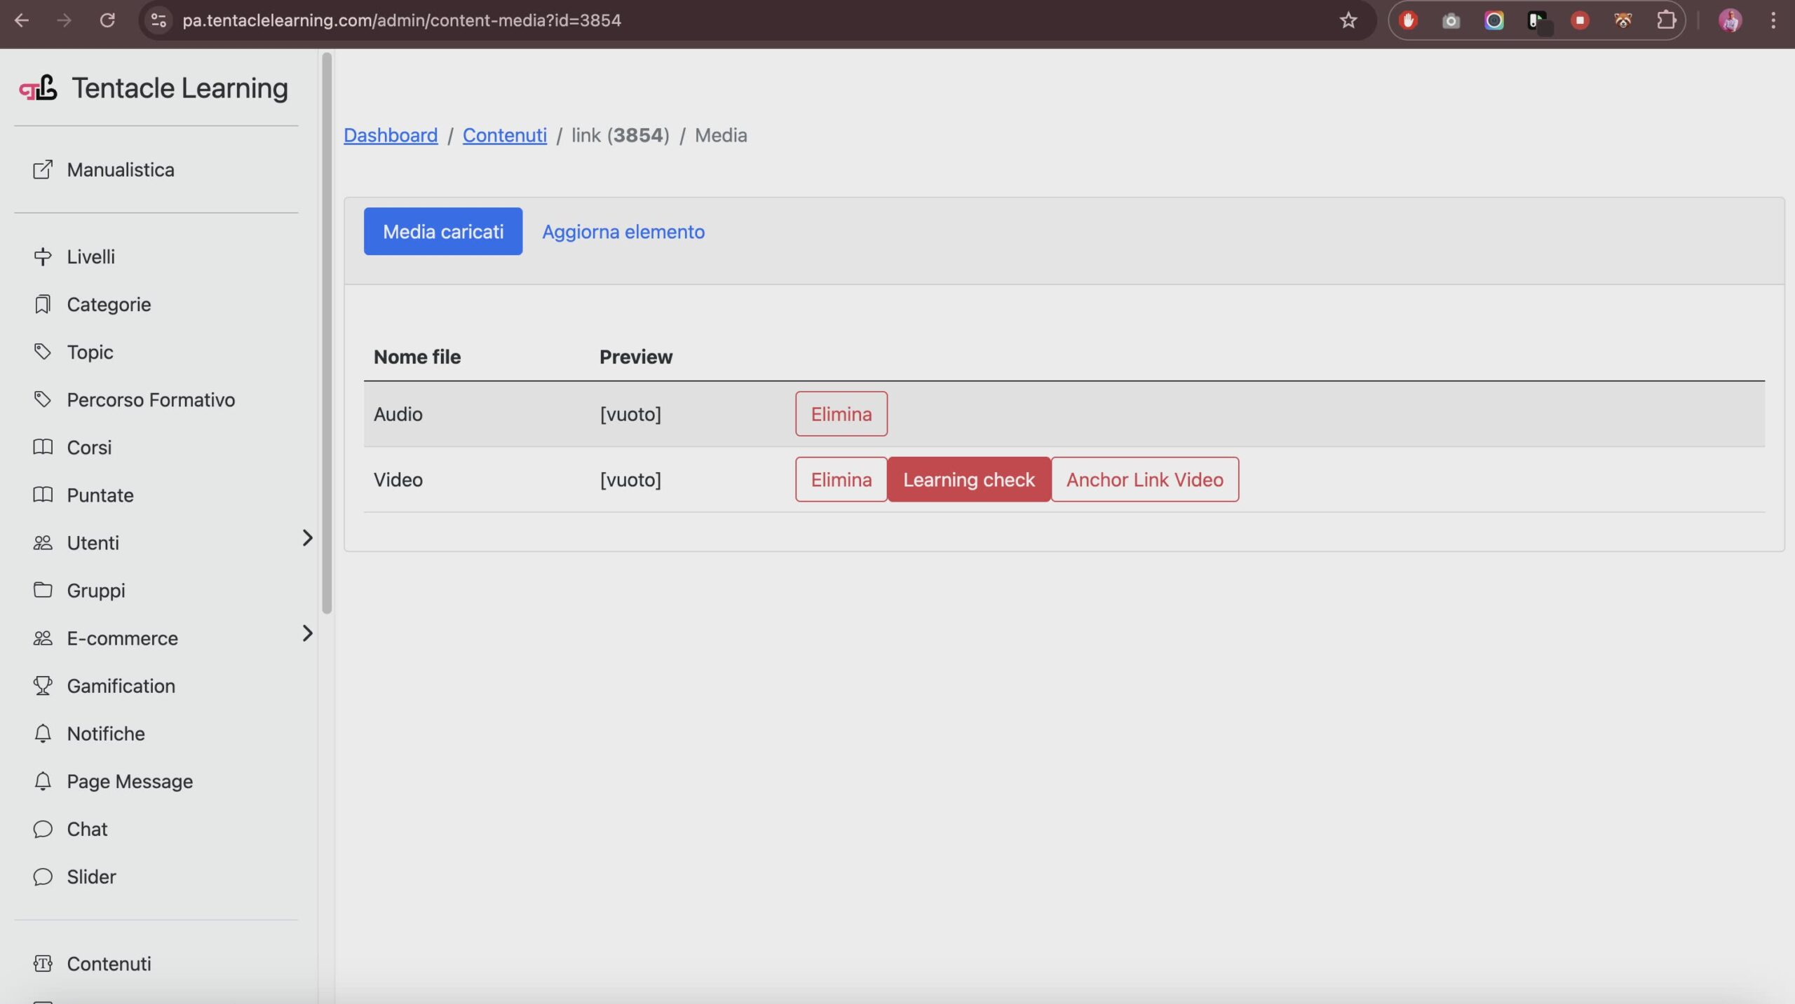Switch to the Aggiorna elemento tab
This screenshot has width=1795, height=1004.
(623, 232)
